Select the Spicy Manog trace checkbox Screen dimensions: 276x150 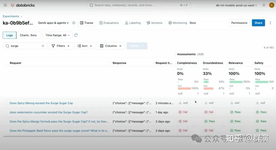tap(6, 103)
